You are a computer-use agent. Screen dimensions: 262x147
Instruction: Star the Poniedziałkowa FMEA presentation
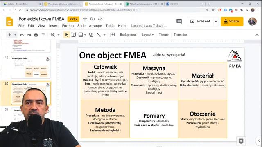85,19
